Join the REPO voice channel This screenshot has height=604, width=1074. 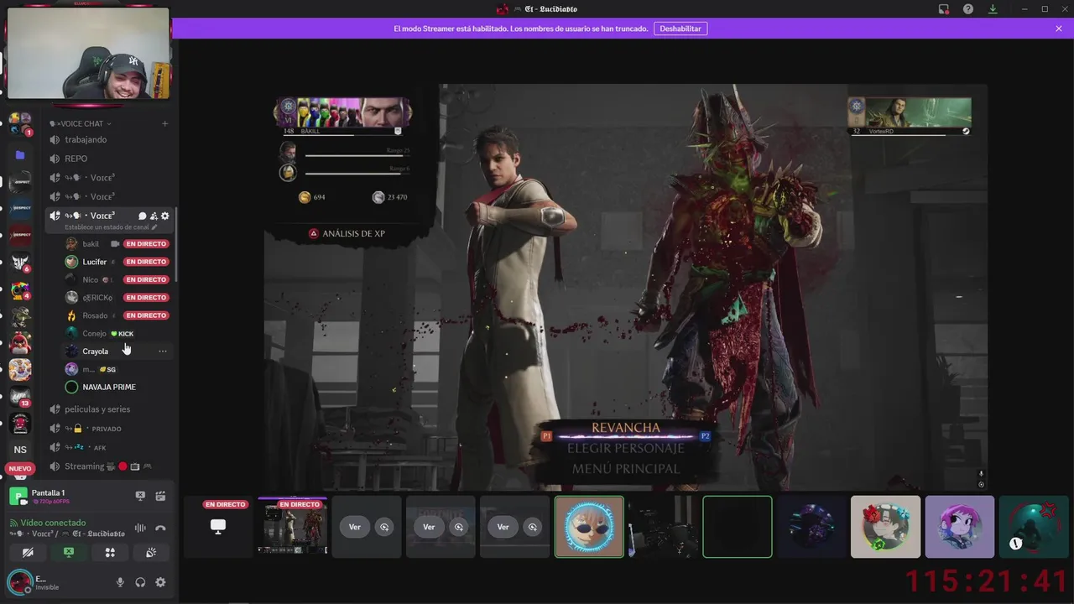point(110,159)
